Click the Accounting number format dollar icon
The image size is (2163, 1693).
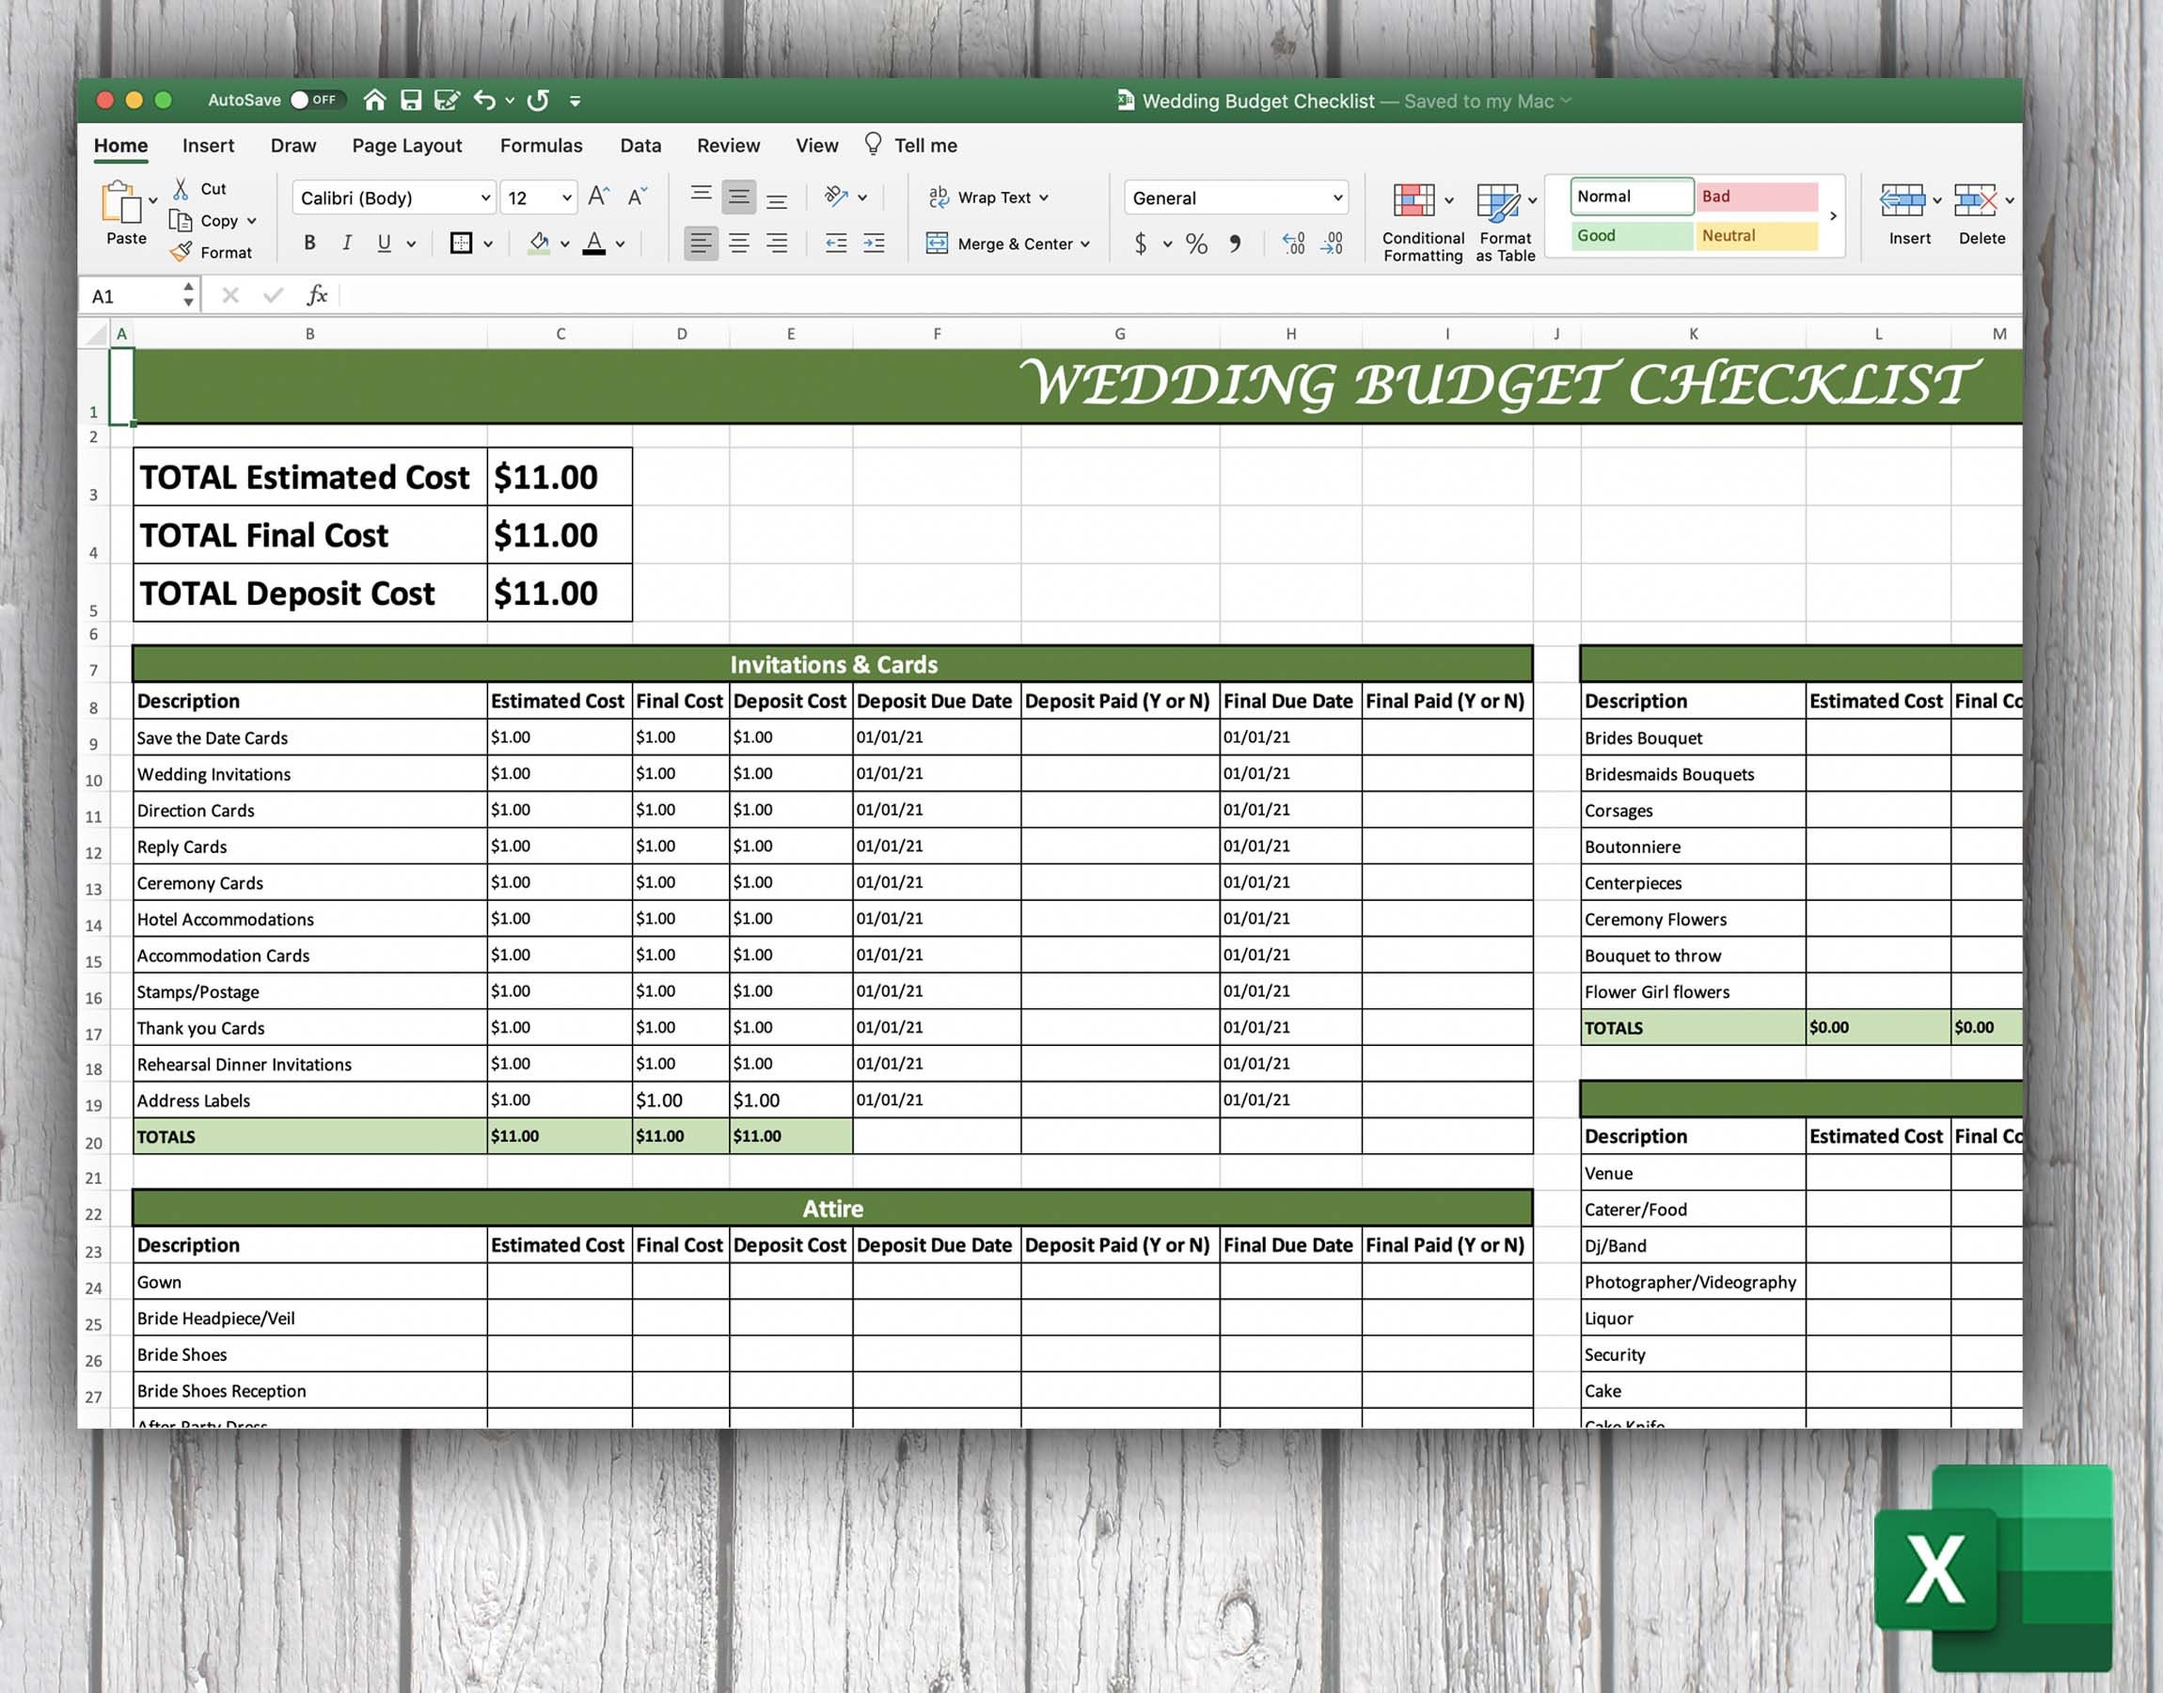pyautogui.click(x=1142, y=243)
